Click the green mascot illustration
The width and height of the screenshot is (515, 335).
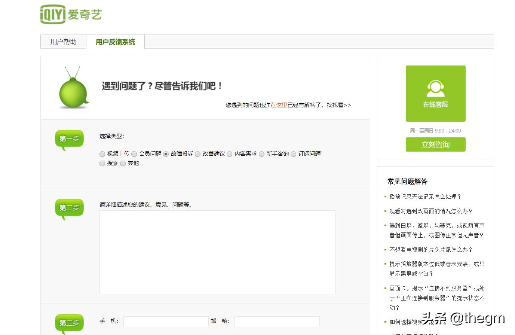73,90
